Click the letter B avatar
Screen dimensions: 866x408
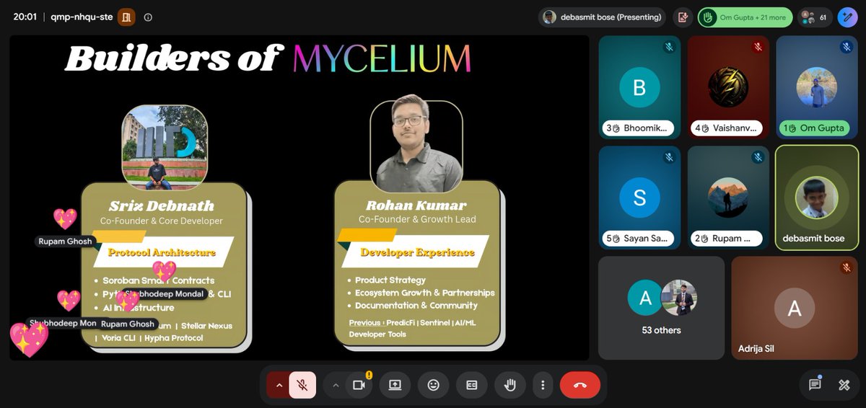(639, 87)
